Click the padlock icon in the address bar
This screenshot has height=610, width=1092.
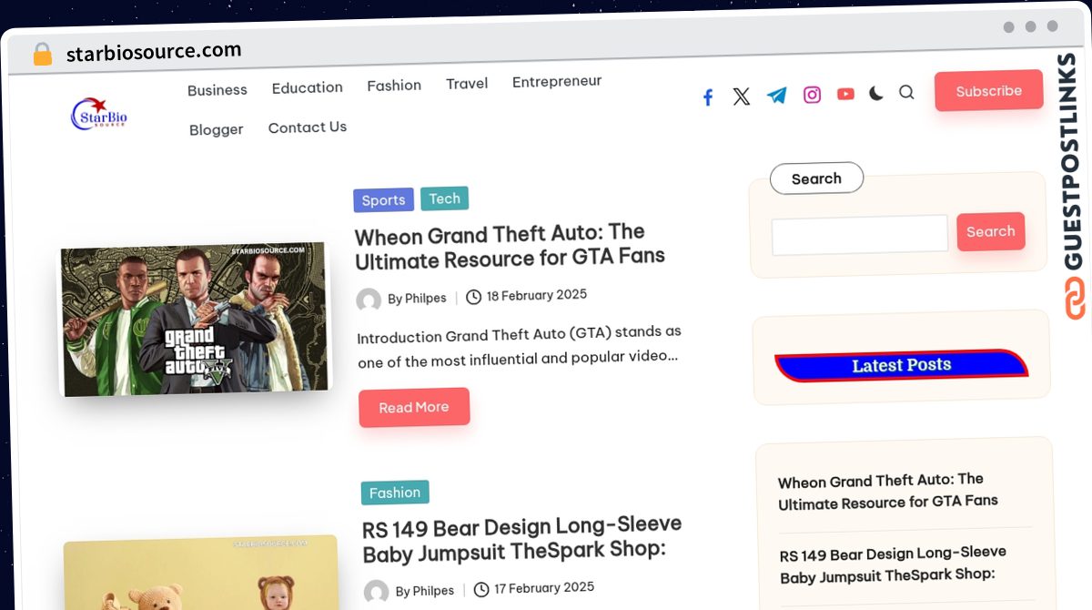click(x=43, y=55)
